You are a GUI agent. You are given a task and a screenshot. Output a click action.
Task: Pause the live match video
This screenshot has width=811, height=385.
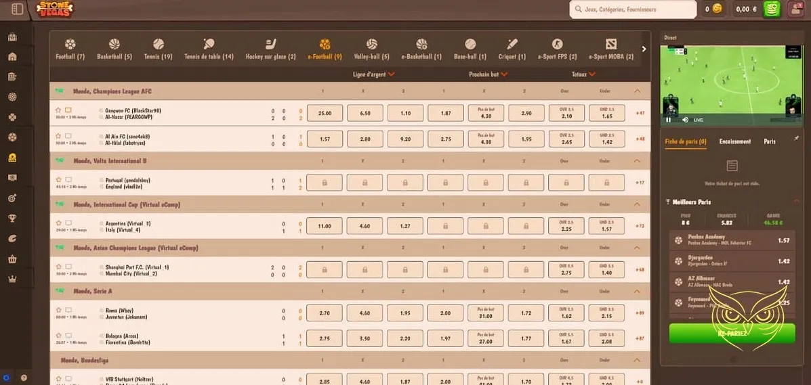[x=669, y=120]
